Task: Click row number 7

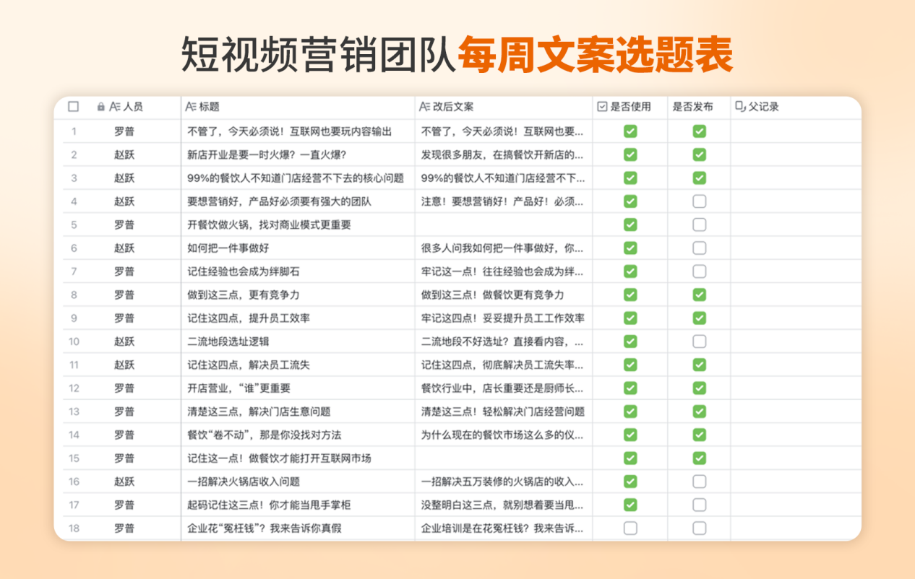Action: tap(74, 271)
